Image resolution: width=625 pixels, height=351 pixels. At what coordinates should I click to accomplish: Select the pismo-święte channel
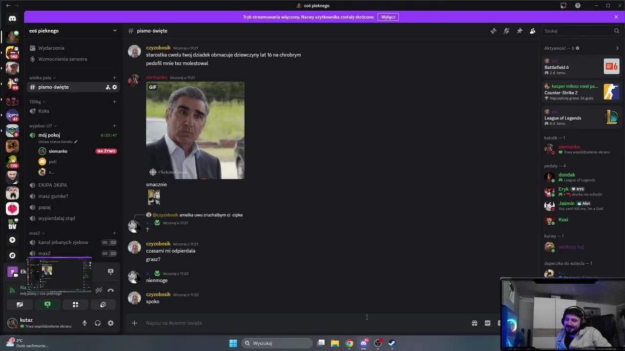point(73,87)
